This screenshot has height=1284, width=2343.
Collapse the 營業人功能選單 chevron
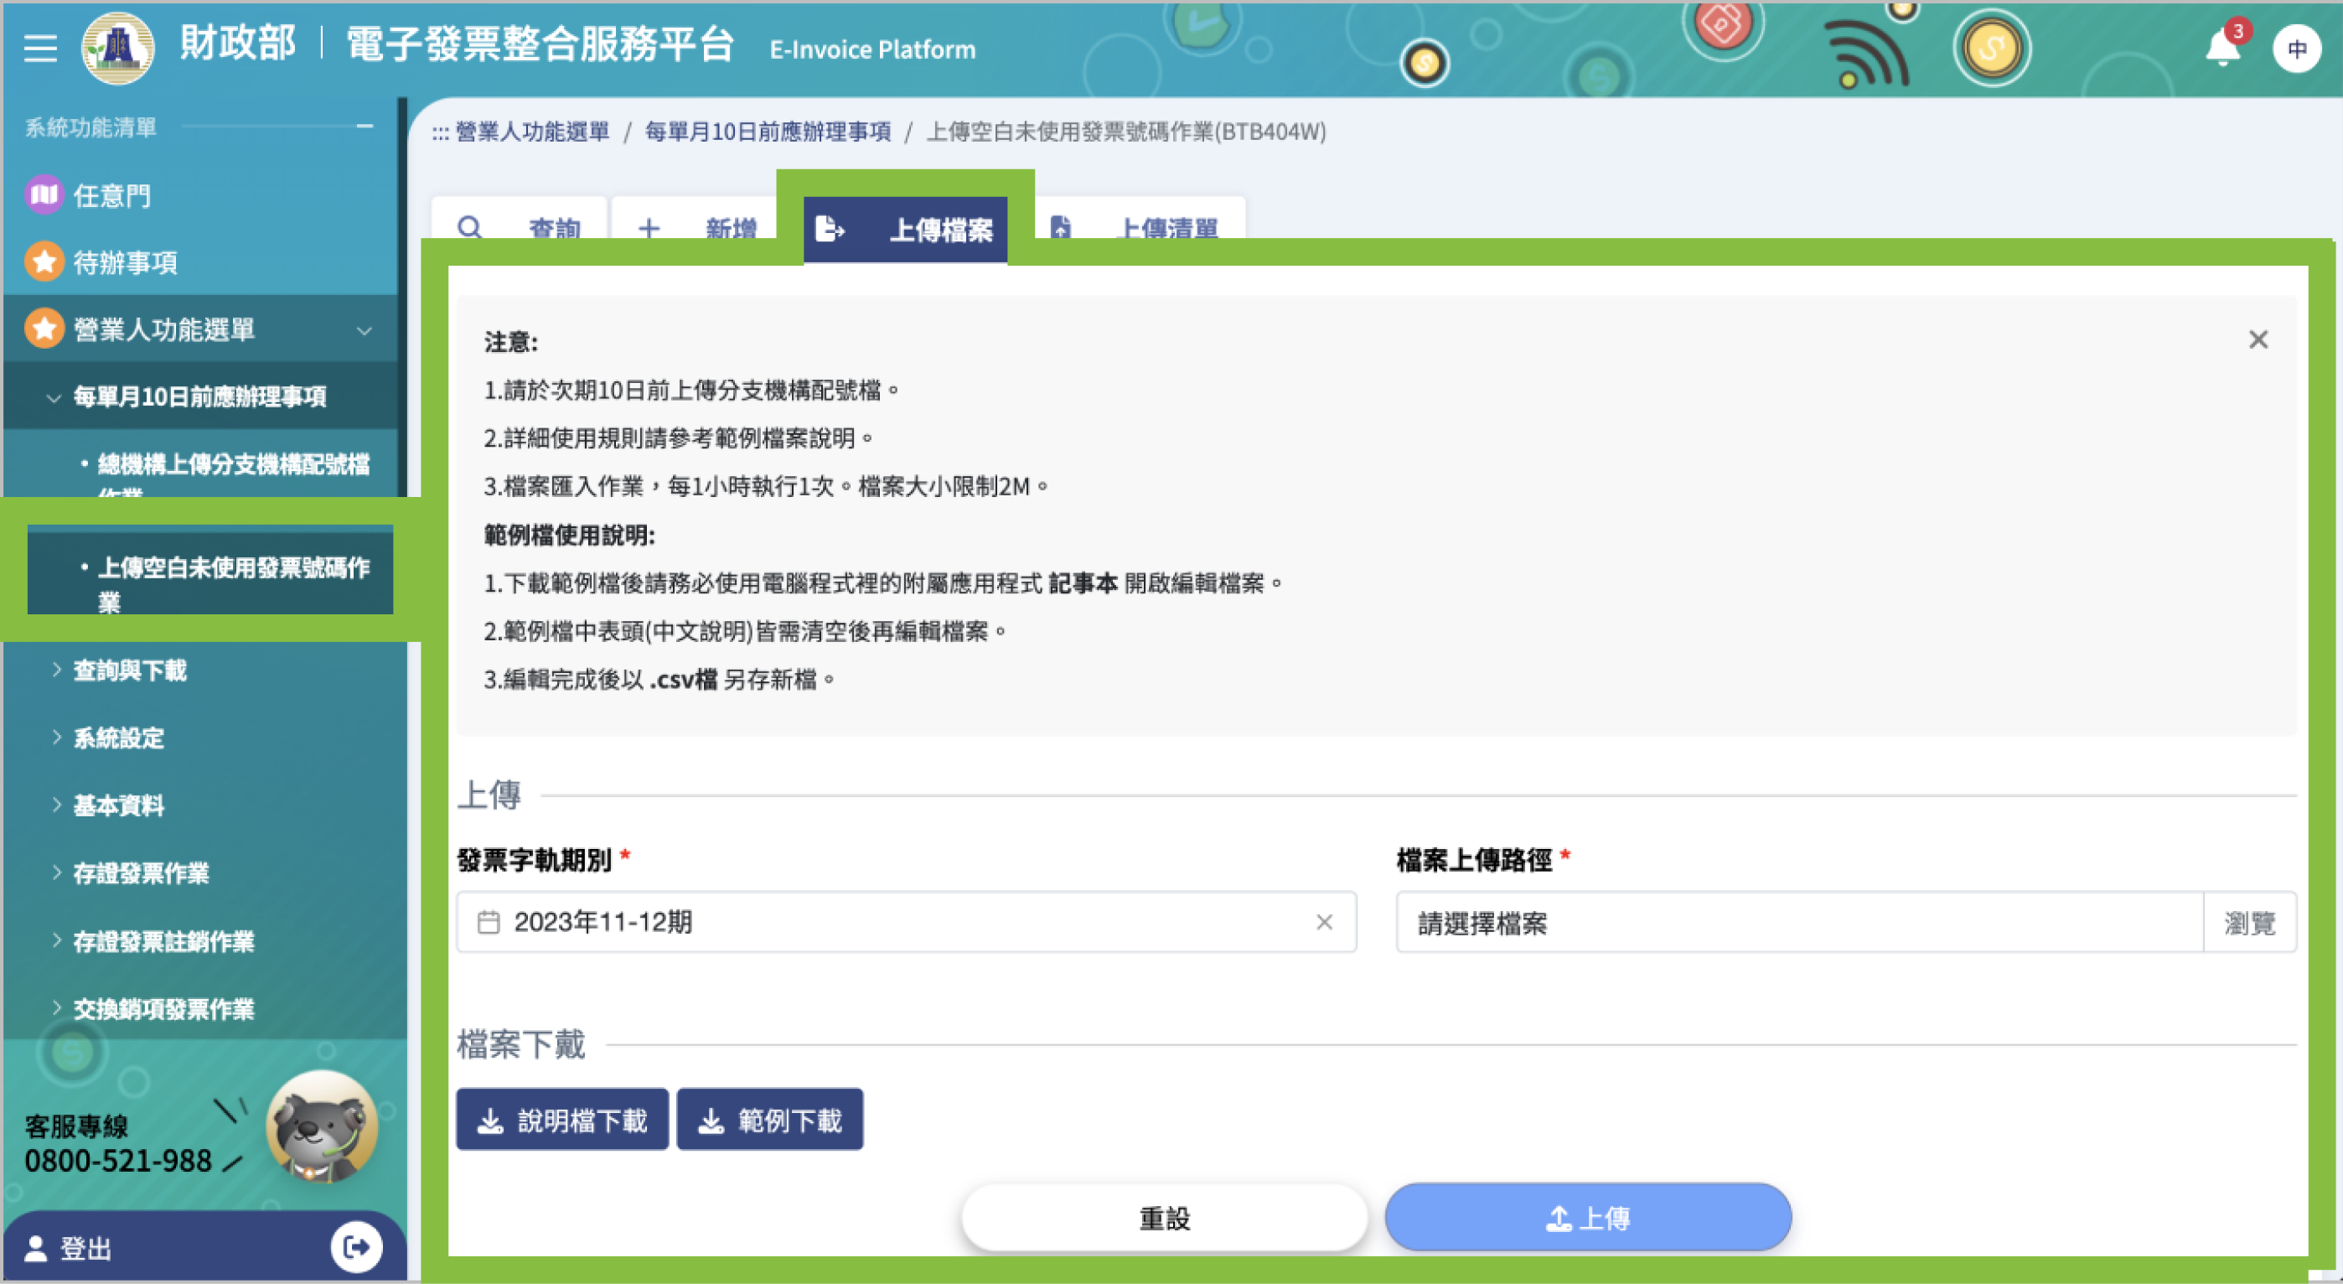(365, 330)
